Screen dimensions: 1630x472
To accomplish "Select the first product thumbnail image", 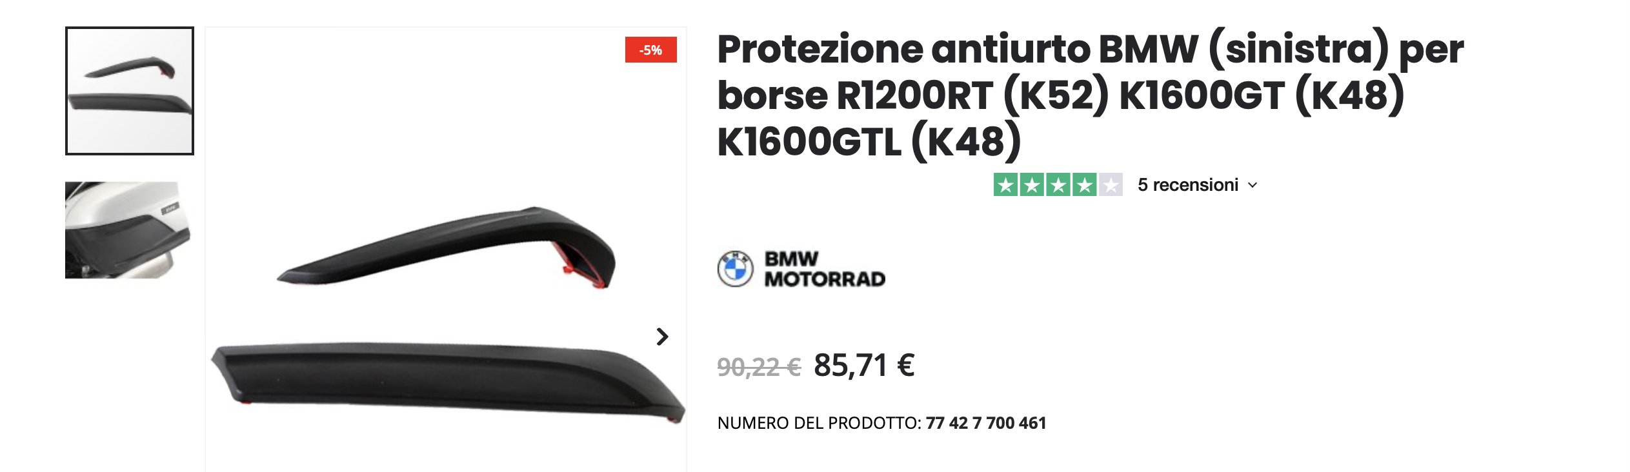I will coord(130,91).
